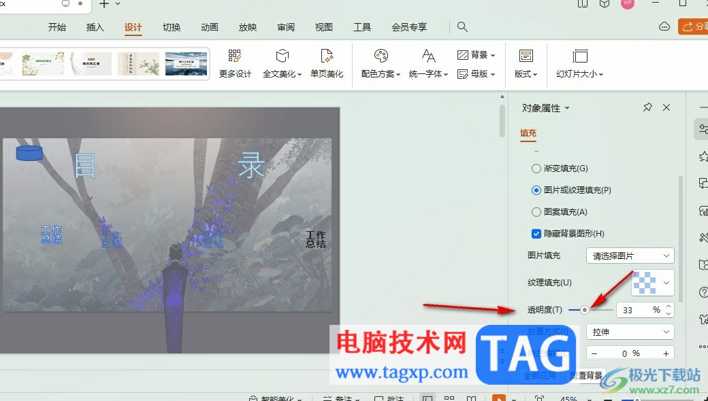
Task: Open the Texture fill (纹理填充) dropdown
Action: pyautogui.click(x=653, y=283)
